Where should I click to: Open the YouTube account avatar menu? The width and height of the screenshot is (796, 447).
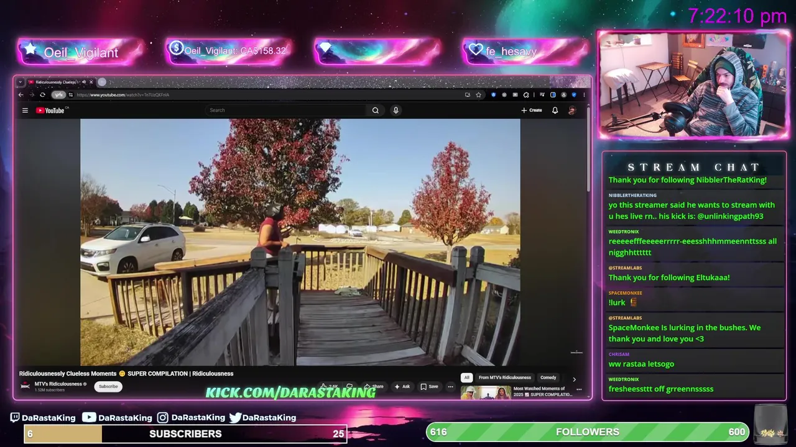(x=572, y=111)
